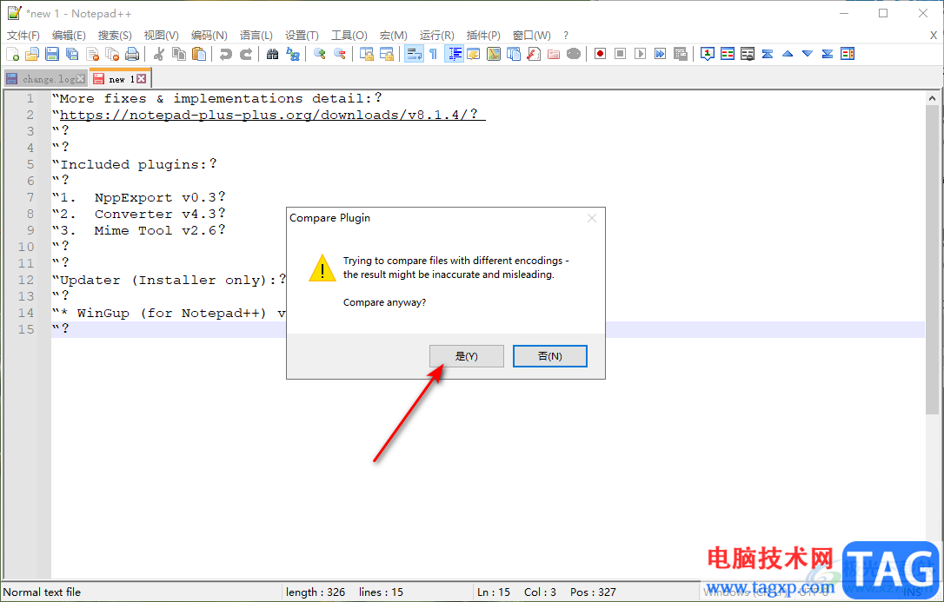Screen dimensions: 944x602
Task: Open the 编辑(E) menu
Action: [69, 36]
